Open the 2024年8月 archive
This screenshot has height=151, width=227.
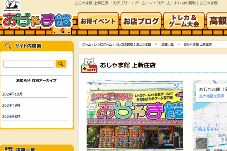click(x=11, y=117)
